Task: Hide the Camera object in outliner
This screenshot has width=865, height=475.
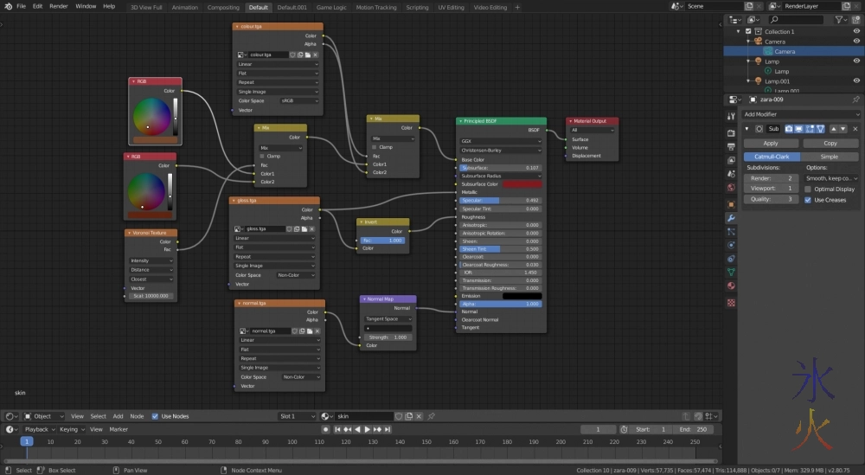Action: (x=855, y=42)
